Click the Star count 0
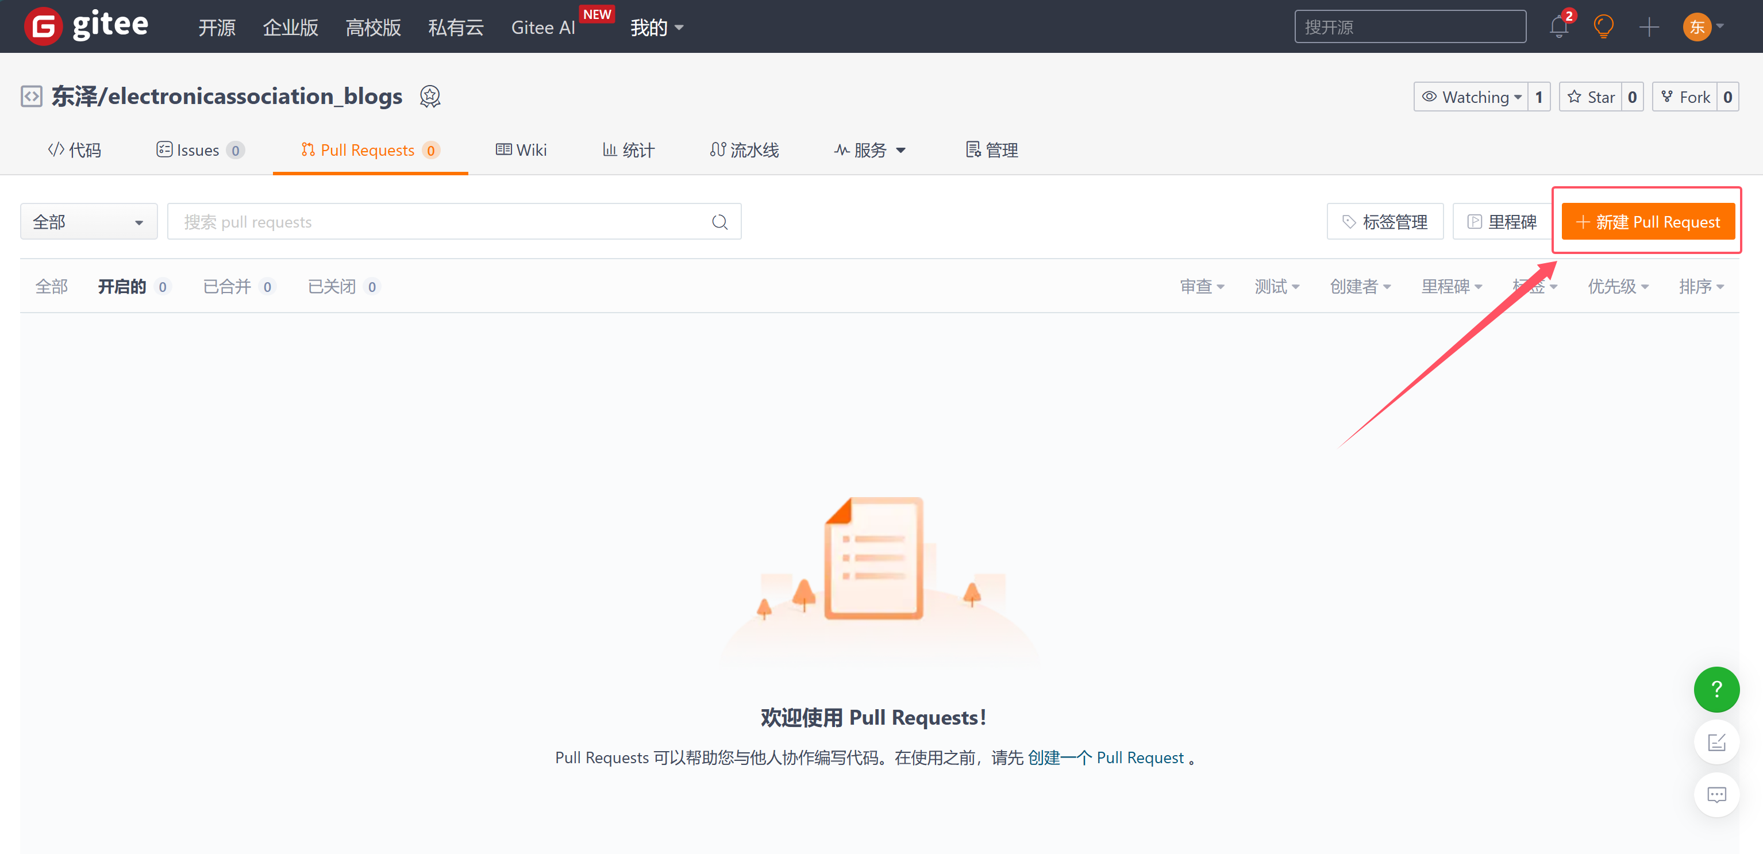 click(1633, 97)
